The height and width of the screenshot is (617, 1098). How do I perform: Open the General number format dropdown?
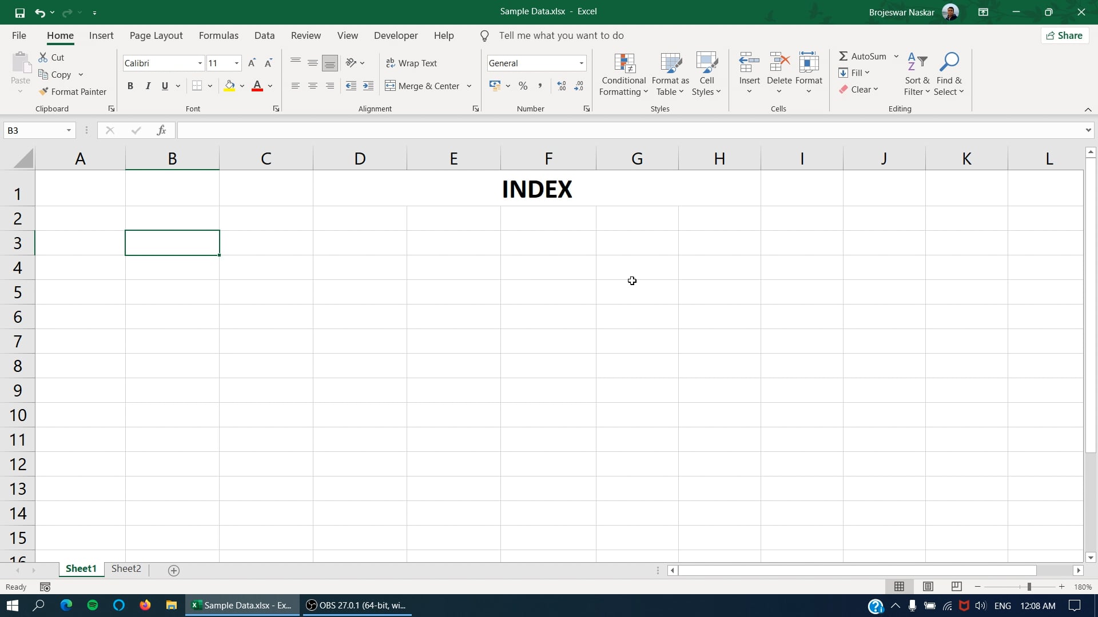(582, 63)
